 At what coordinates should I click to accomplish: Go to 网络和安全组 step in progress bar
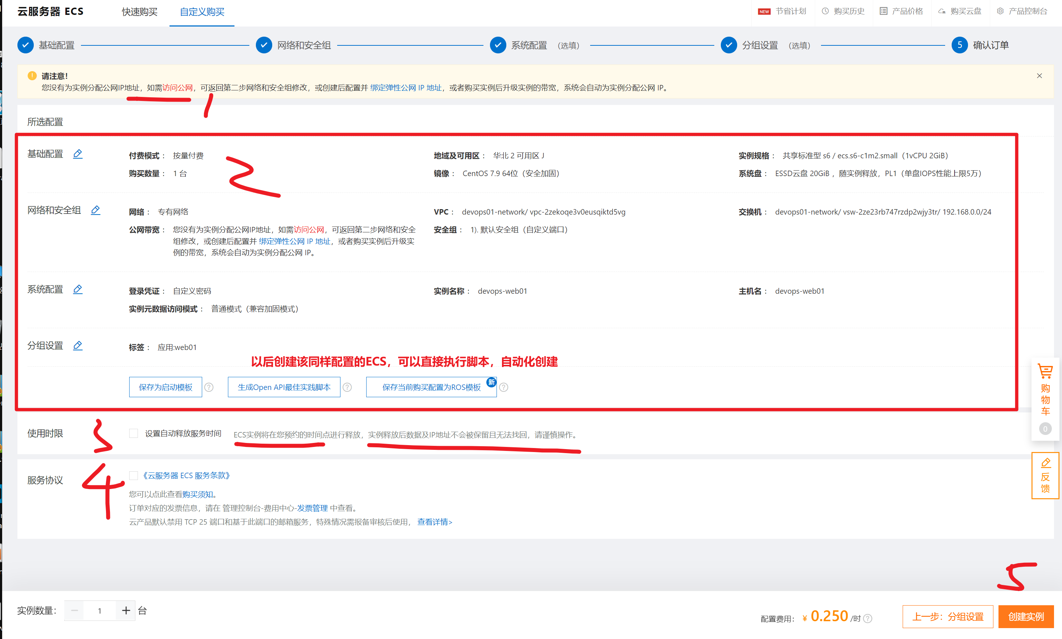coord(303,45)
